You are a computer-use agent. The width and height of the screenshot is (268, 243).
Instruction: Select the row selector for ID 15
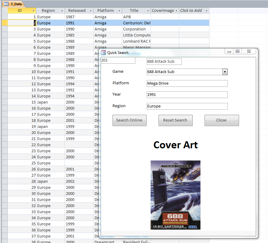pos(5,102)
